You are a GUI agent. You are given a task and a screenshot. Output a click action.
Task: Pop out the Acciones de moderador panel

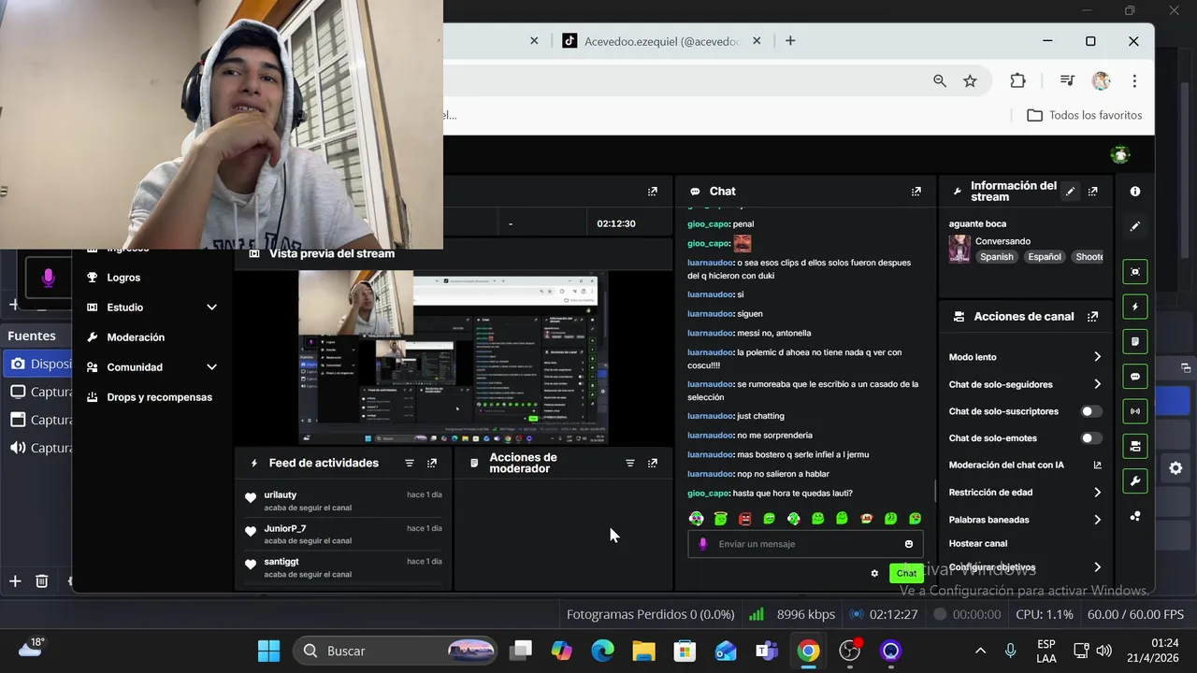click(653, 463)
